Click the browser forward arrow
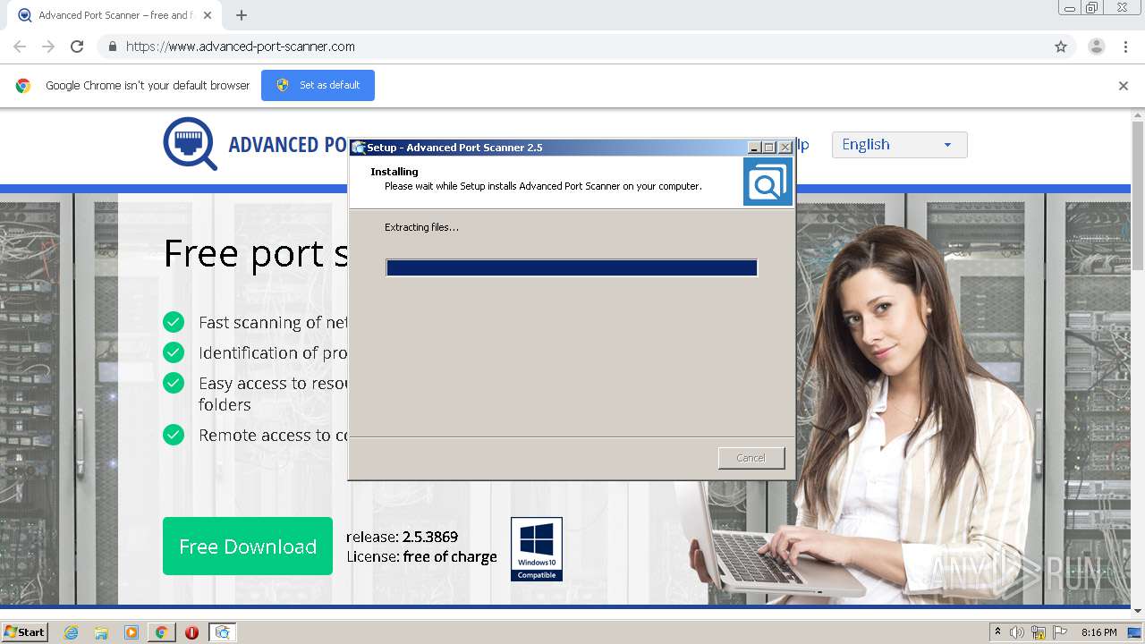 coord(48,47)
